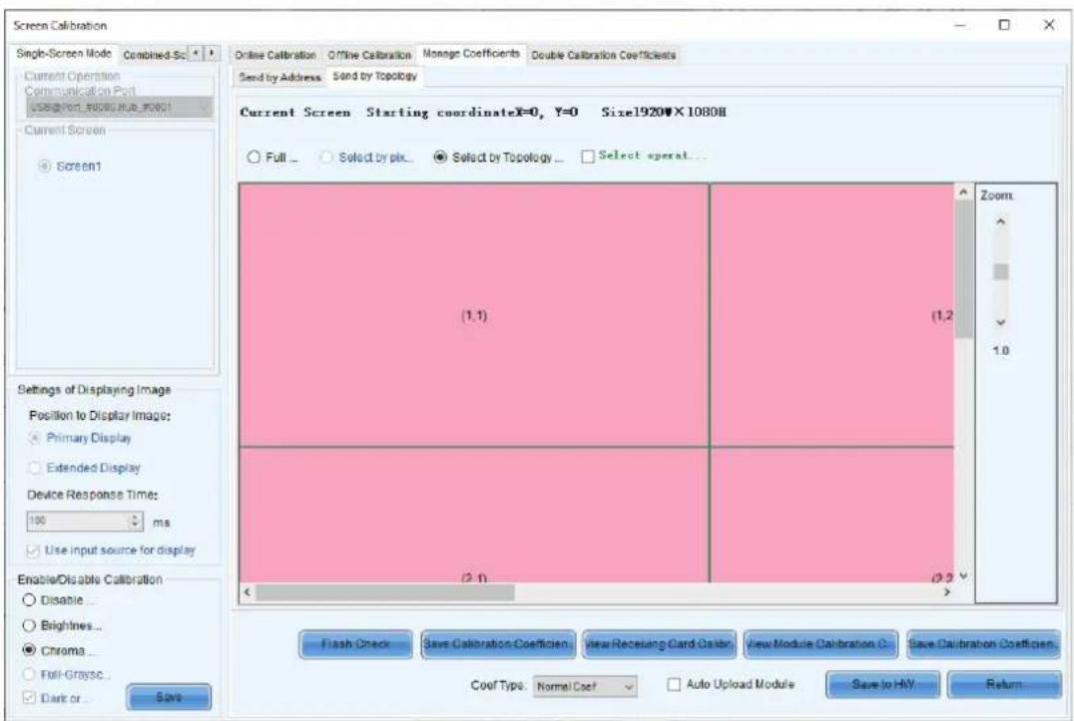The image size is (1074, 721).
Task: Select Disable calibration radio option
Action: pos(29,600)
